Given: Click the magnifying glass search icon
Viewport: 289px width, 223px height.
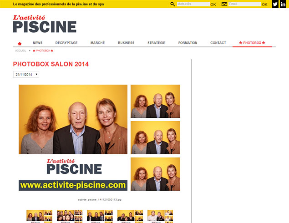Looking at the screenshot, I should (172, 4).
